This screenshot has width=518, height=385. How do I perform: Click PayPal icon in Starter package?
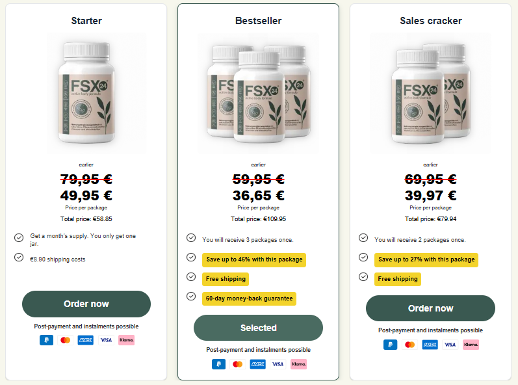46,339
